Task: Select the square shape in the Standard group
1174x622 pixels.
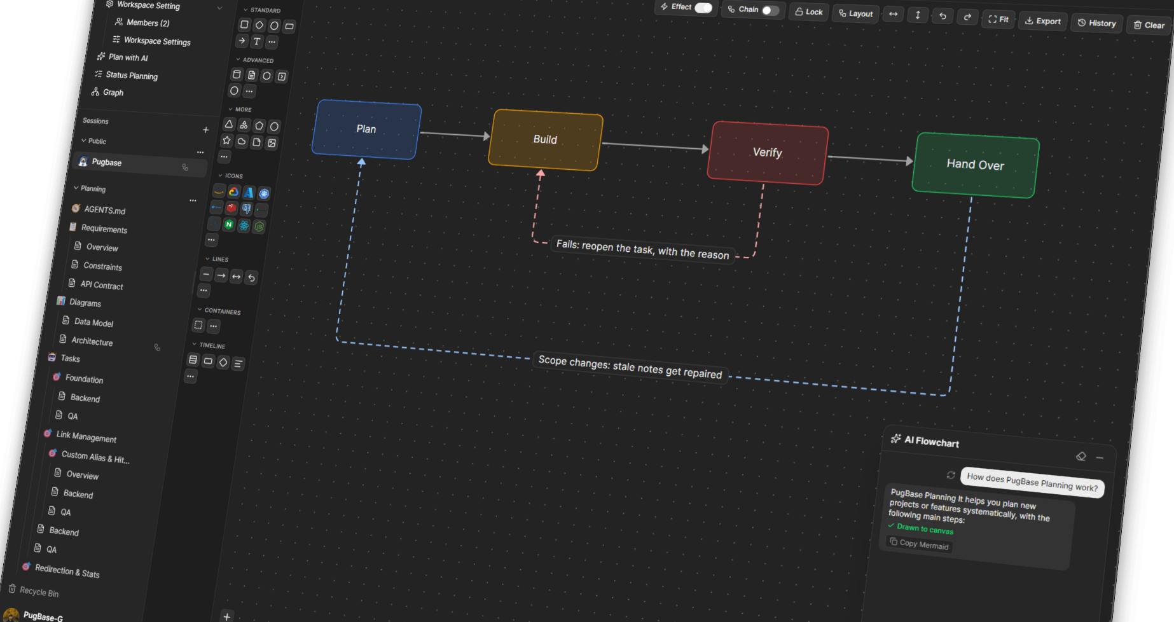Action: click(x=244, y=25)
